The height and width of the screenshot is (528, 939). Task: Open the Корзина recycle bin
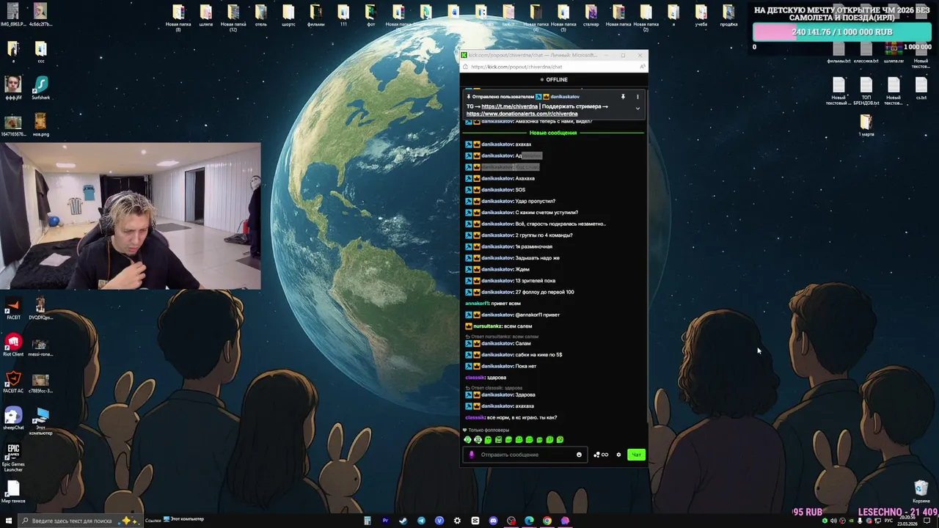coord(921,491)
